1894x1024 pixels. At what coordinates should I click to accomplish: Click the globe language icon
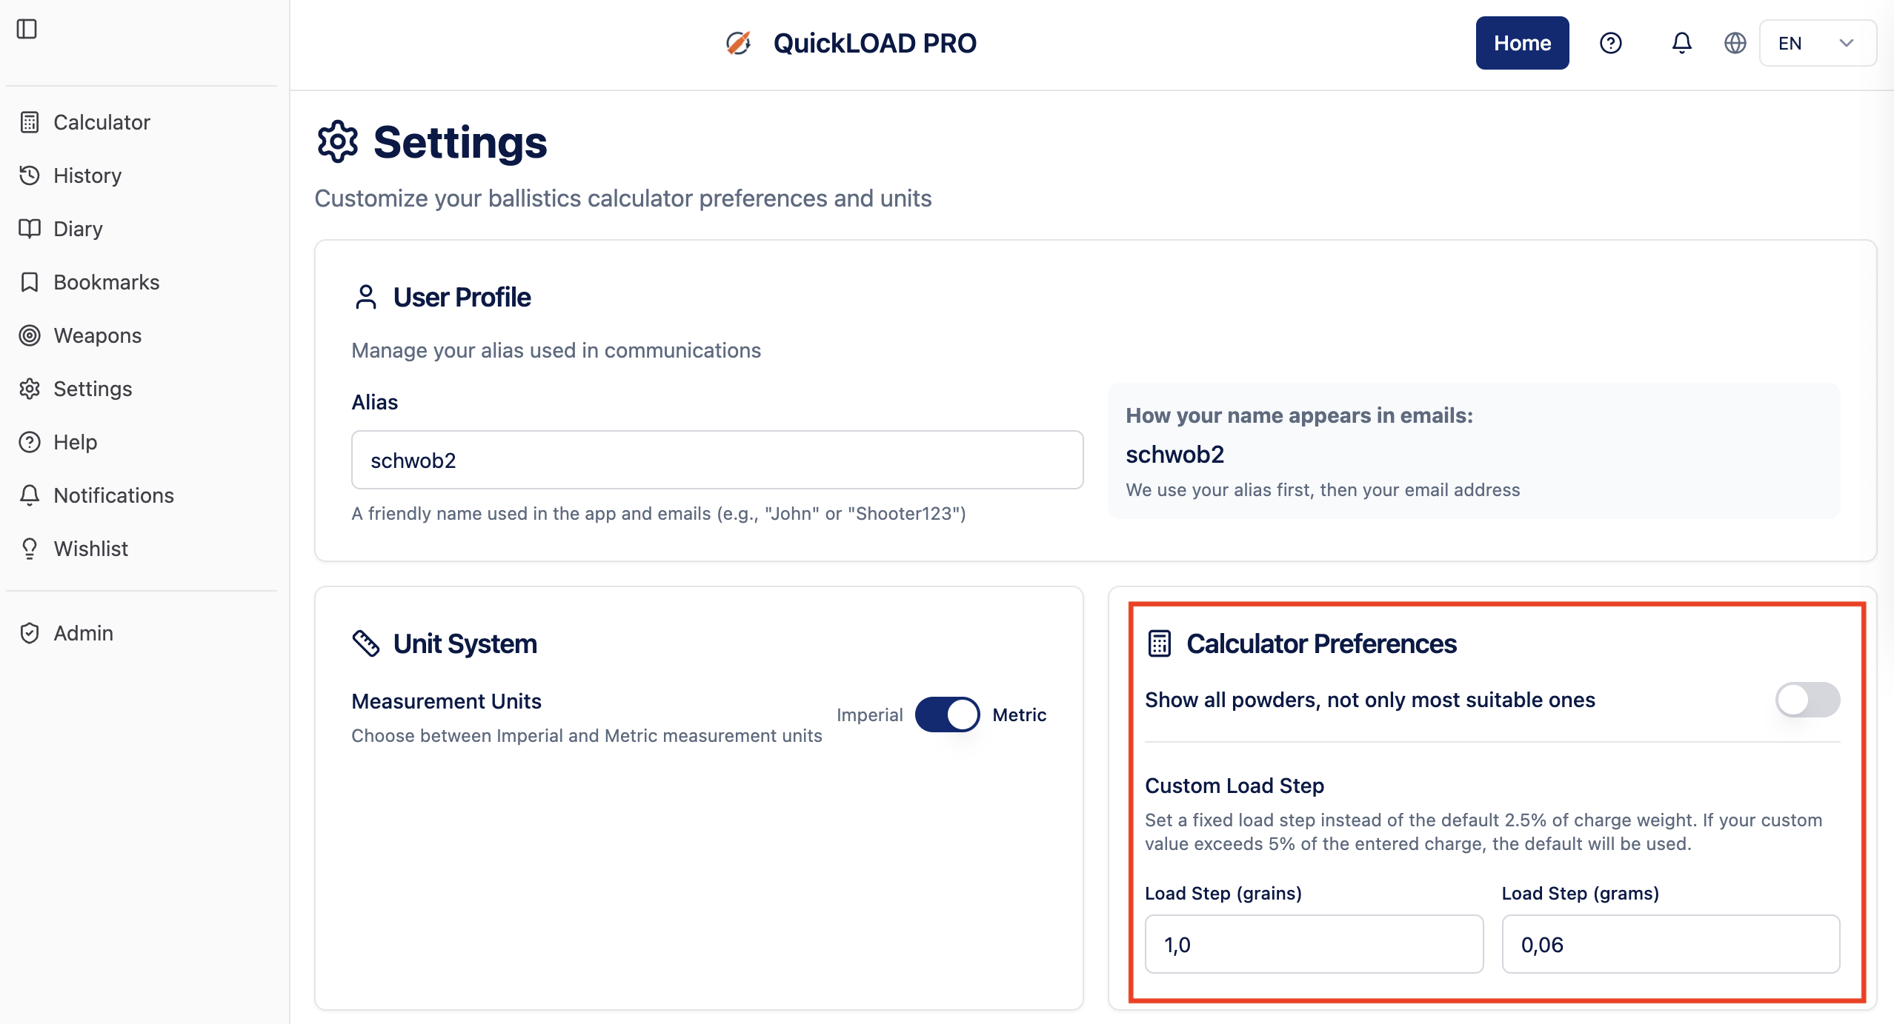(1735, 43)
